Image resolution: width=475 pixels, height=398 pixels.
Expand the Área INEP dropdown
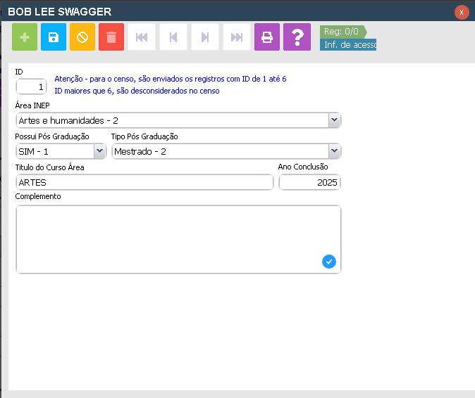point(334,121)
